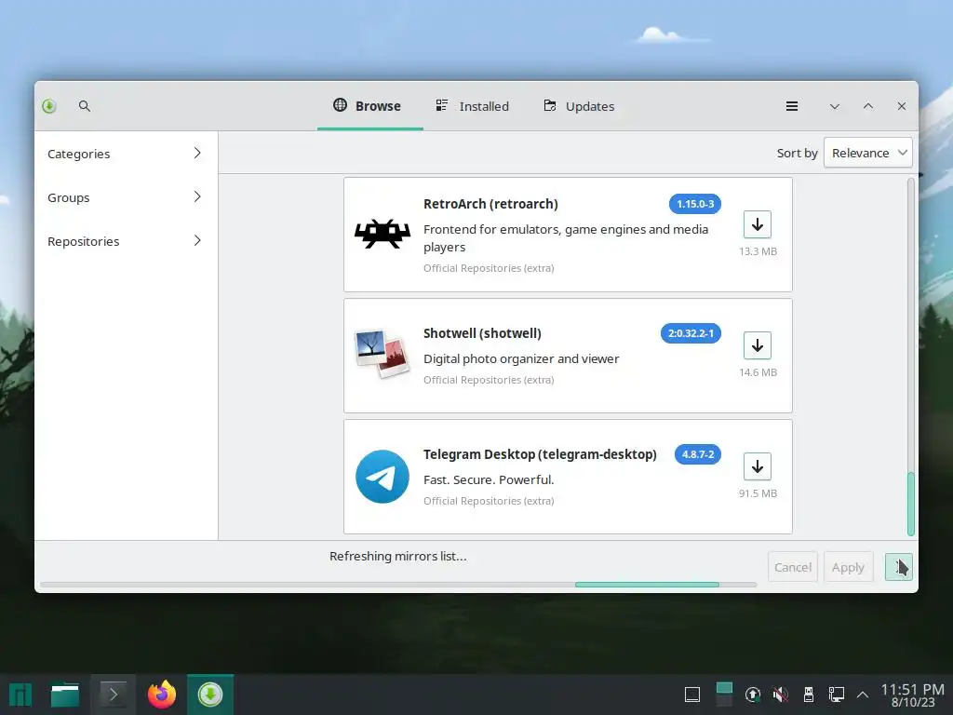The width and height of the screenshot is (953, 715).
Task: Click 'Digital photo organizer and viewer' description
Action: (521, 359)
